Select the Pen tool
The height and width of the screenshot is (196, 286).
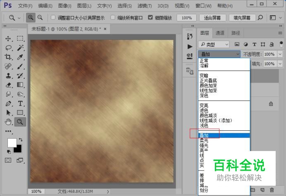8,104
